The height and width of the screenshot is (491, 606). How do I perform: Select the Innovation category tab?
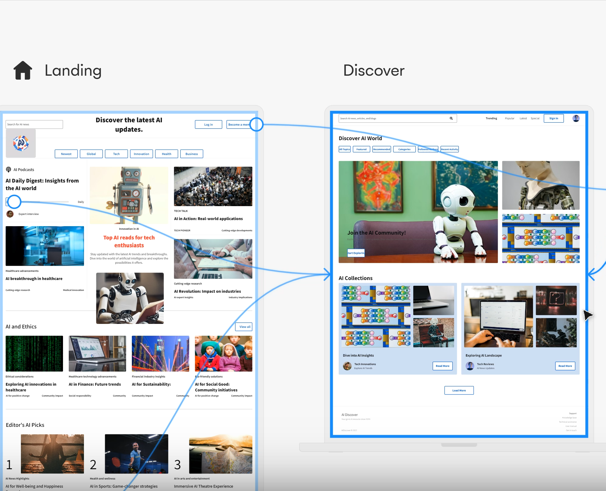(x=141, y=154)
